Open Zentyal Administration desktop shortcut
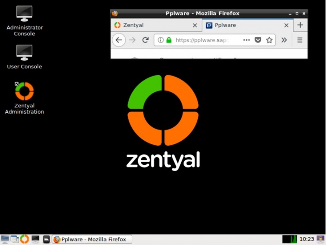 click(x=24, y=92)
